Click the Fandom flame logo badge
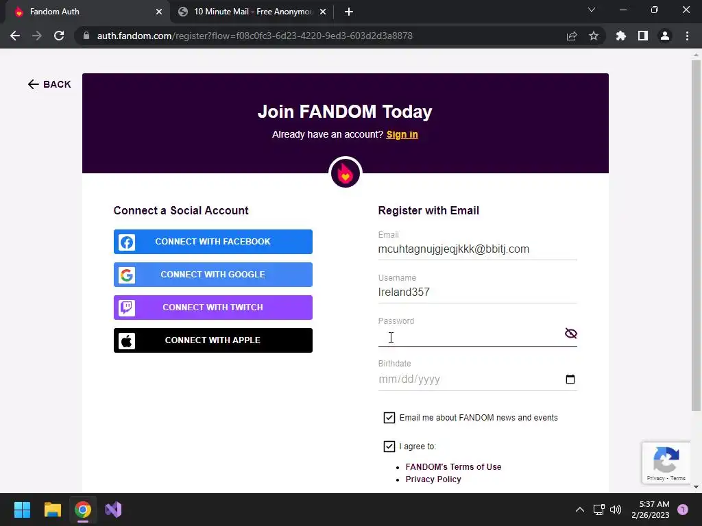This screenshot has width=702, height=526. click(x=346, y=173)
